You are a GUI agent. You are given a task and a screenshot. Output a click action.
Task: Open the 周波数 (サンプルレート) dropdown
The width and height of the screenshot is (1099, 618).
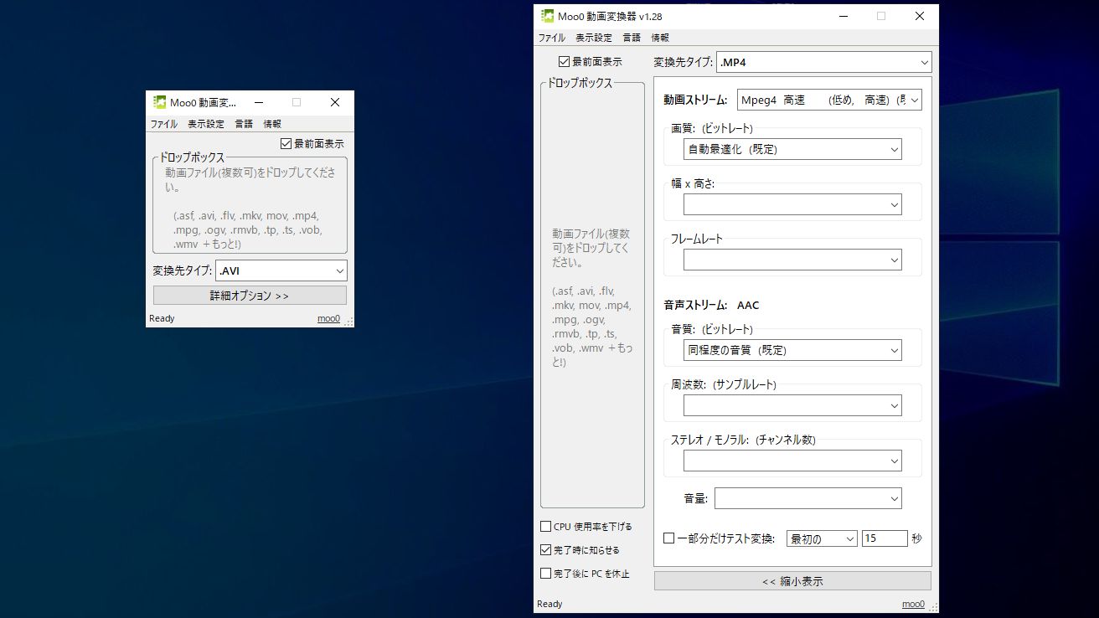[792, 405]
